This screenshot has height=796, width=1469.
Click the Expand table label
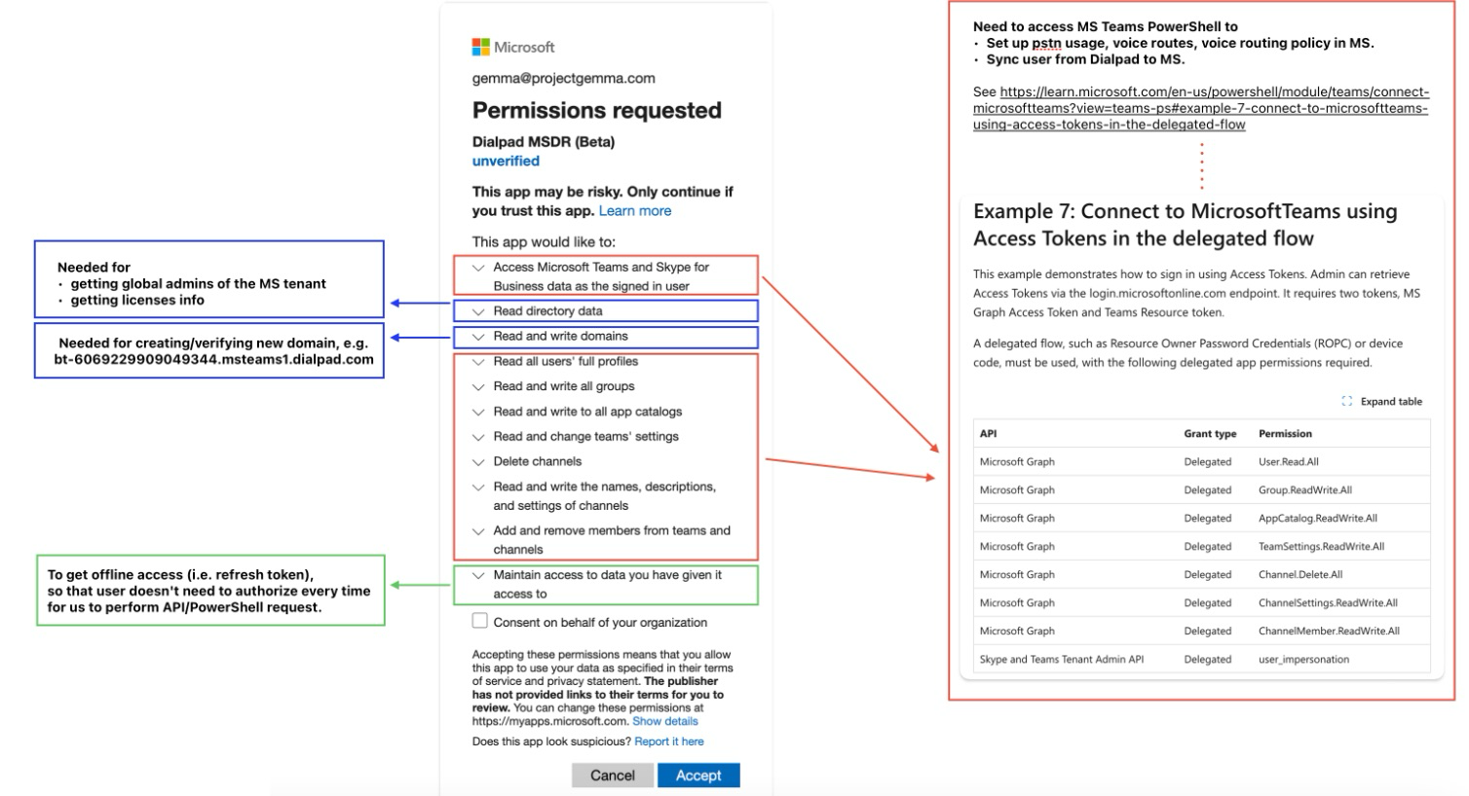coord(1391,401)
